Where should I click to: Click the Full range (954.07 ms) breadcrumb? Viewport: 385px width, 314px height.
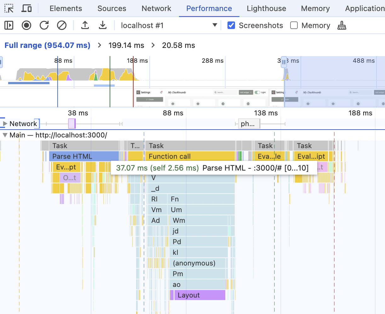[x=47, y=45]
